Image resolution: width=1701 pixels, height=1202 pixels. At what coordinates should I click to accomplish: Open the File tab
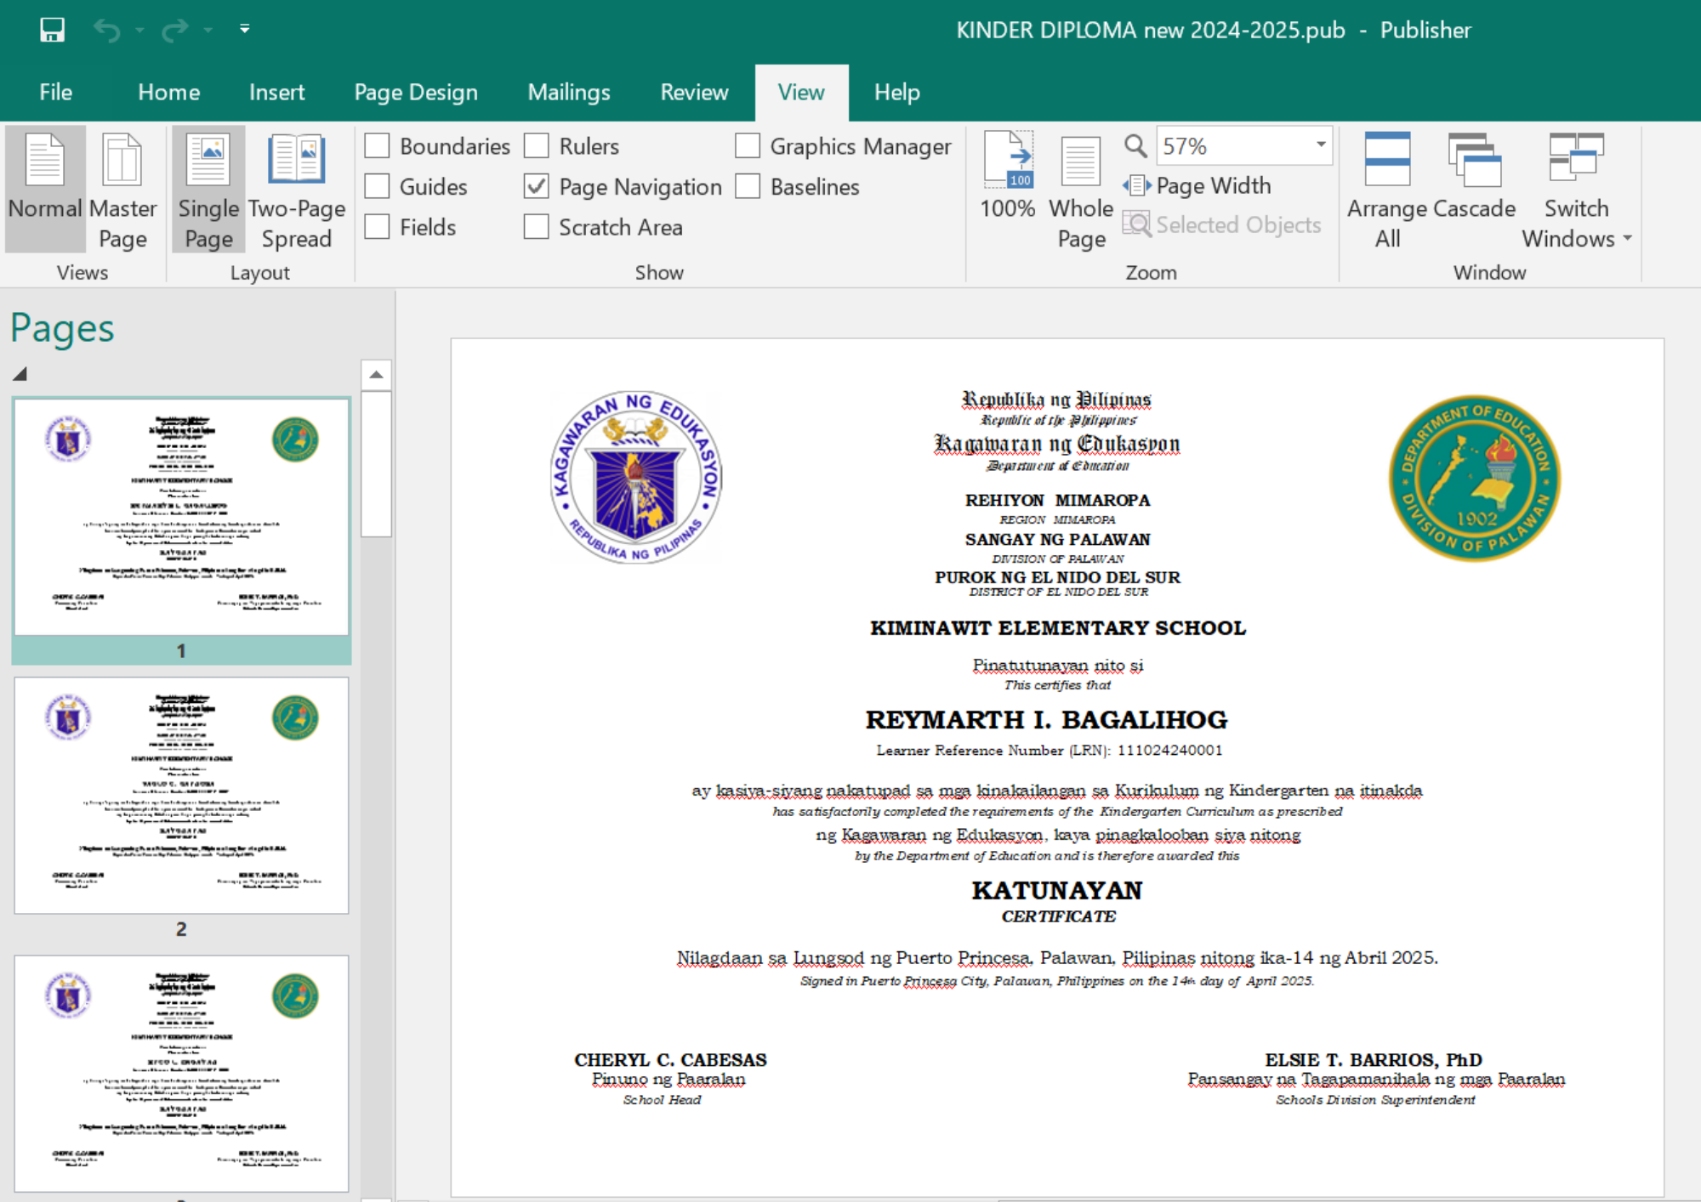tap(55, 92)
